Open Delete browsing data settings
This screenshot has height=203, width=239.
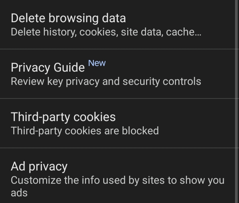[119, 24]
